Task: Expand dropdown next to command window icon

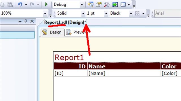Action: point(129,5)
